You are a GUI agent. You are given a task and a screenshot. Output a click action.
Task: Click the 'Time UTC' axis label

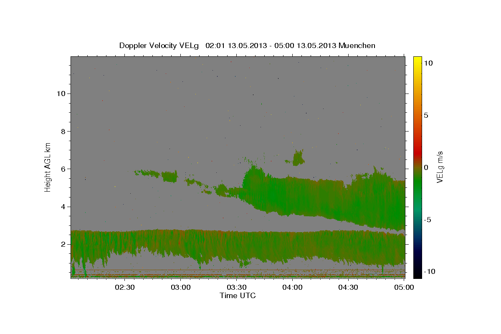tap(238, 296)
